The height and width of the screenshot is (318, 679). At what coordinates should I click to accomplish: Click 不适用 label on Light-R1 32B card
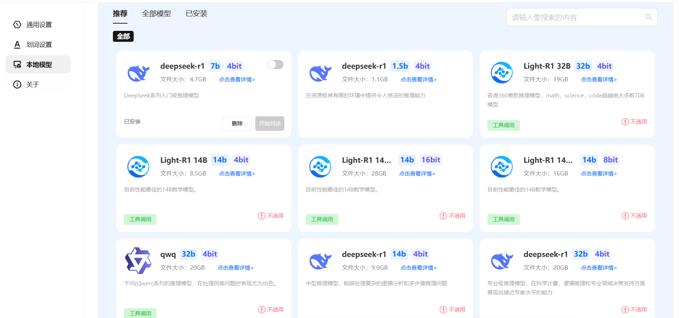pos(638,122)
